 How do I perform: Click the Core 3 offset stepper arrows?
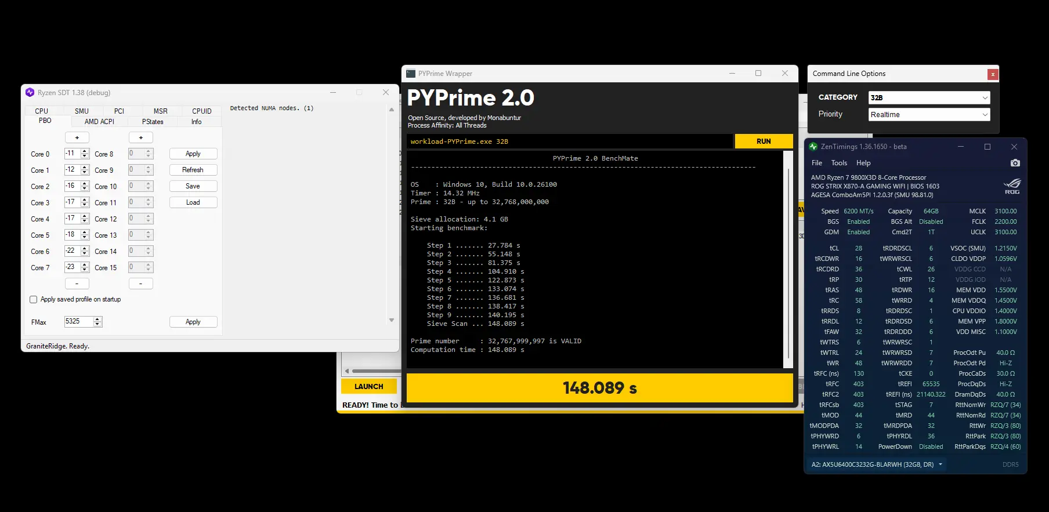(85, 202)
